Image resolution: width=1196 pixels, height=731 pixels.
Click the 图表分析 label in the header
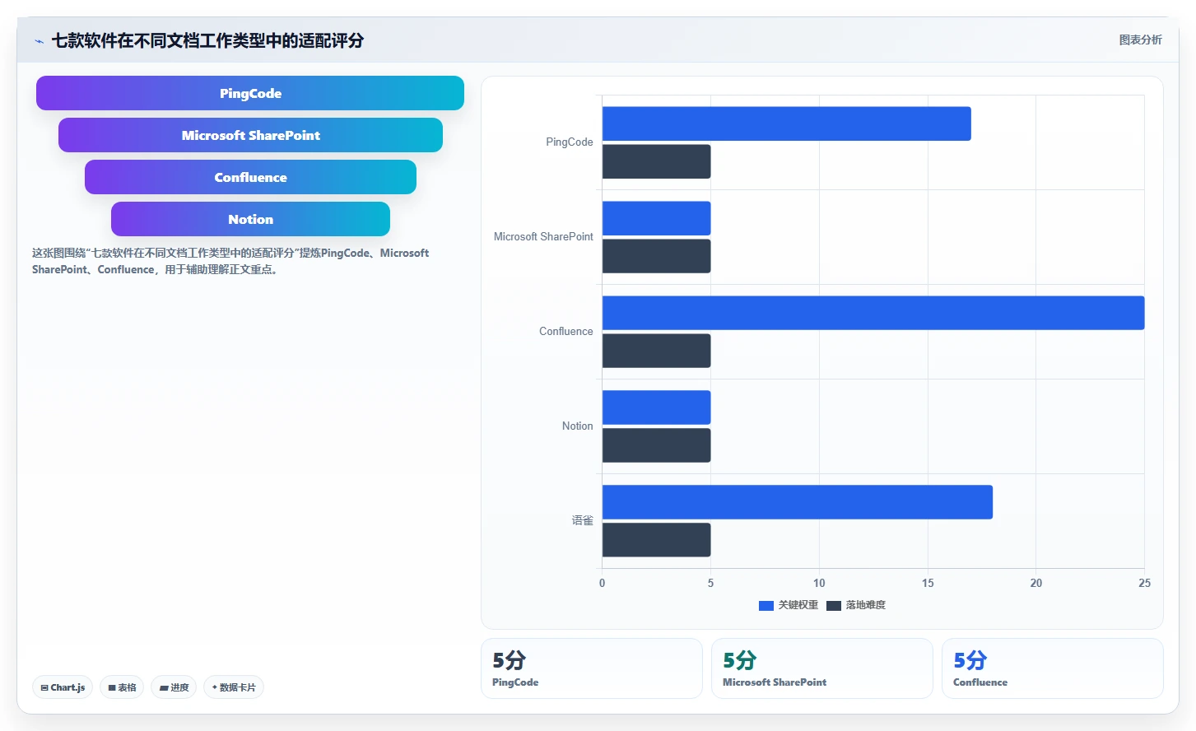[x=1140, y=40]
